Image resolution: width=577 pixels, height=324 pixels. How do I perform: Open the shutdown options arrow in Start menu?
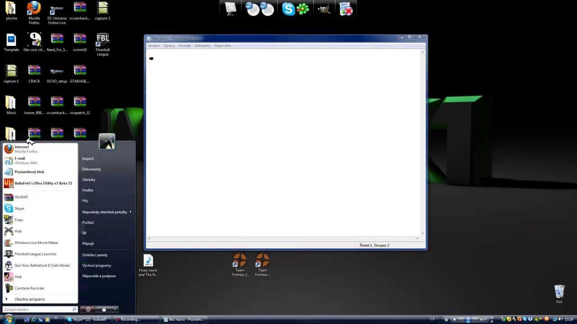pyautogui.click(x=115, y=309)
